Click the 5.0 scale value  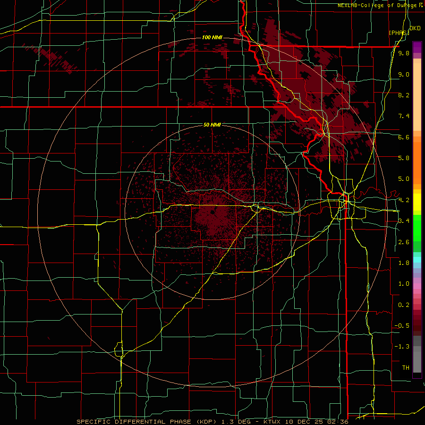coord(404,179)
